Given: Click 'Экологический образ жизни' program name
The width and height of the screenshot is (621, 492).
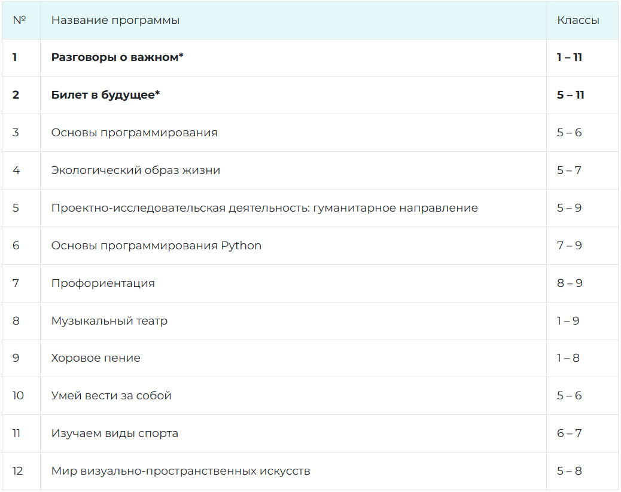Looking at the screenshot, I should coord(135,170).
